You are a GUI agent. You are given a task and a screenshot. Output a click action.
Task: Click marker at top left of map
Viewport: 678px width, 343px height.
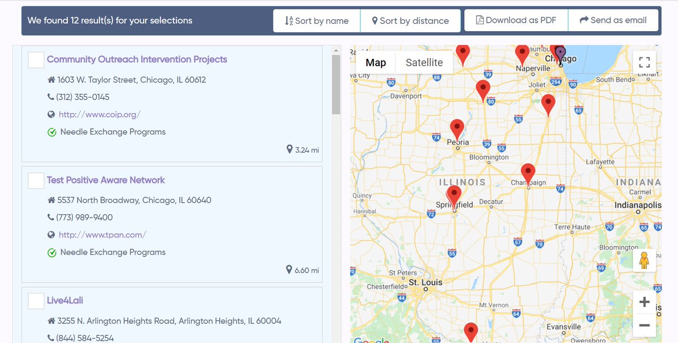point(463,55)
